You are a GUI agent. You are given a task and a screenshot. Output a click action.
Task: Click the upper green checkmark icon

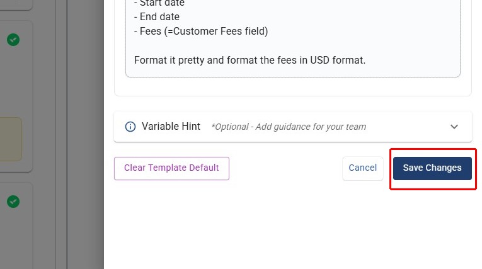pyautogui.click(x=13, y=40)
